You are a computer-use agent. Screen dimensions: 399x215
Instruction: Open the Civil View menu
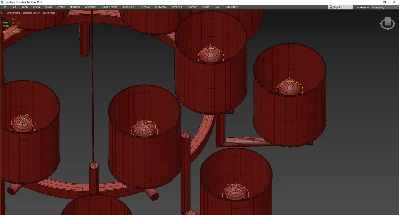point(144,7)
